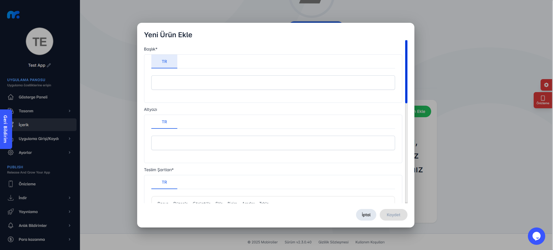Expand İndir chevron arrow
Screen dimensions: 553x250
pos(70,198)
